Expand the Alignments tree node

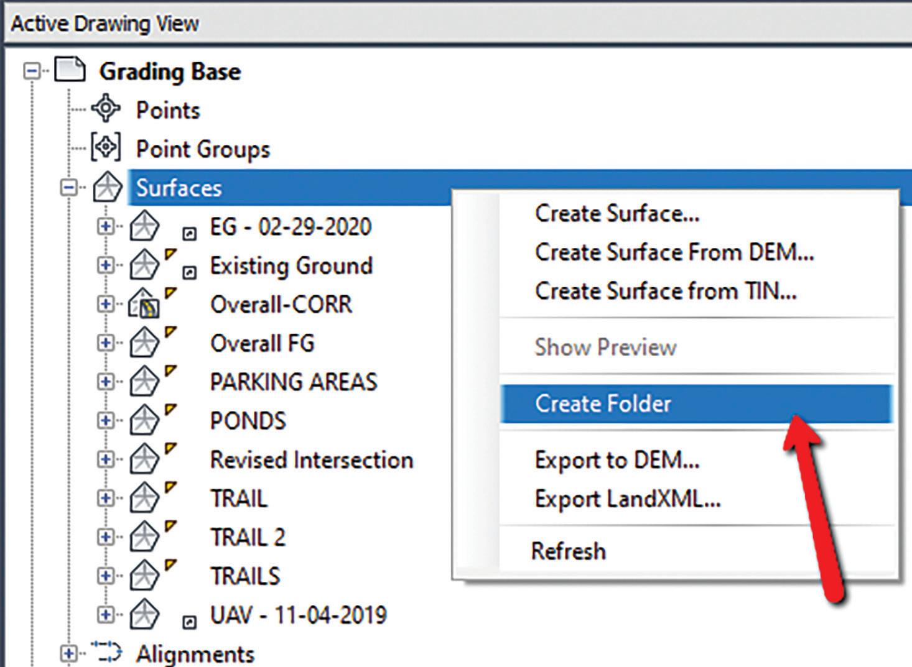pyautogui.click(x=68, y=653)
